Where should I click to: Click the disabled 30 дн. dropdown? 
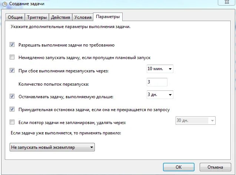[195, 121]
